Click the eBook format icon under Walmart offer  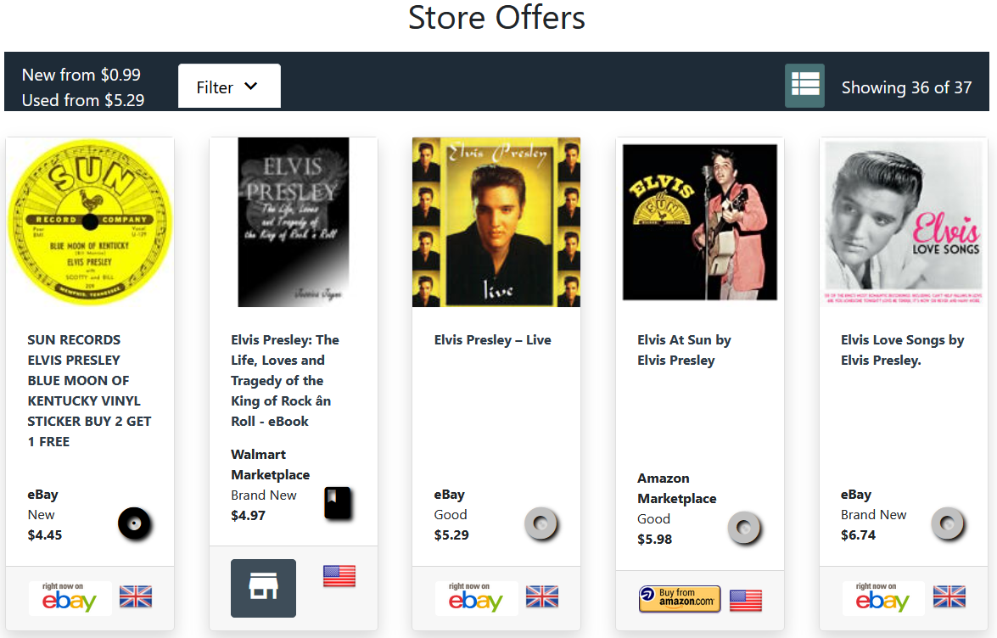click(338, 503)
